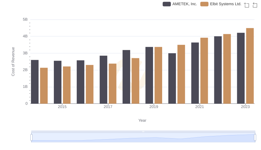Click the Cost of Revenue axis title
The width and height of the screenshot is (261, 150).
pos(13,61)
